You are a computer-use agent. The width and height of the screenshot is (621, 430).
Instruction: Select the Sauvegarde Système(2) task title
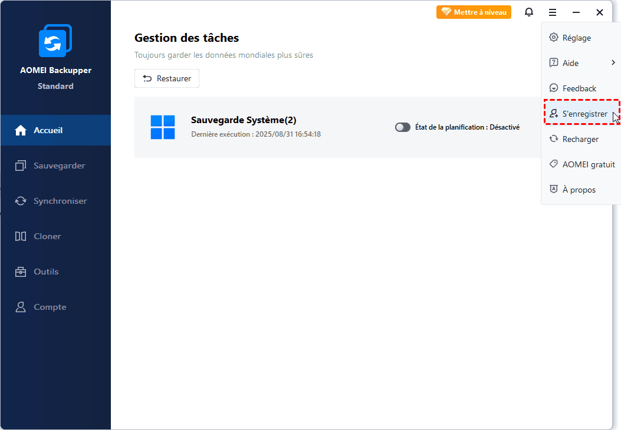(x=244, y=120)
